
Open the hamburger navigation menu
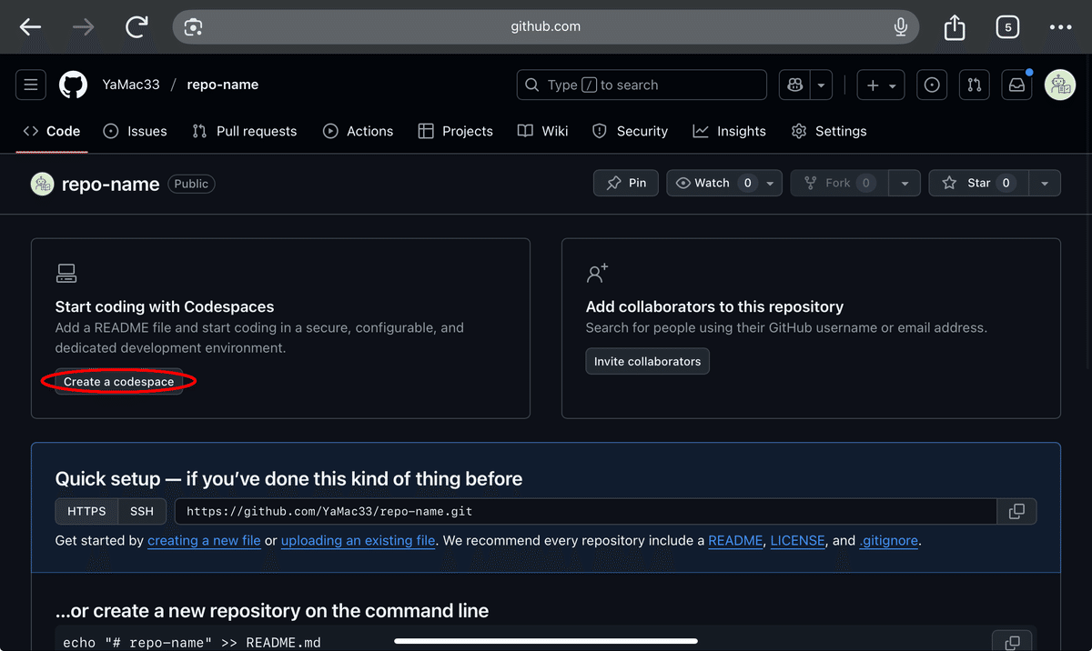[30, 85]
